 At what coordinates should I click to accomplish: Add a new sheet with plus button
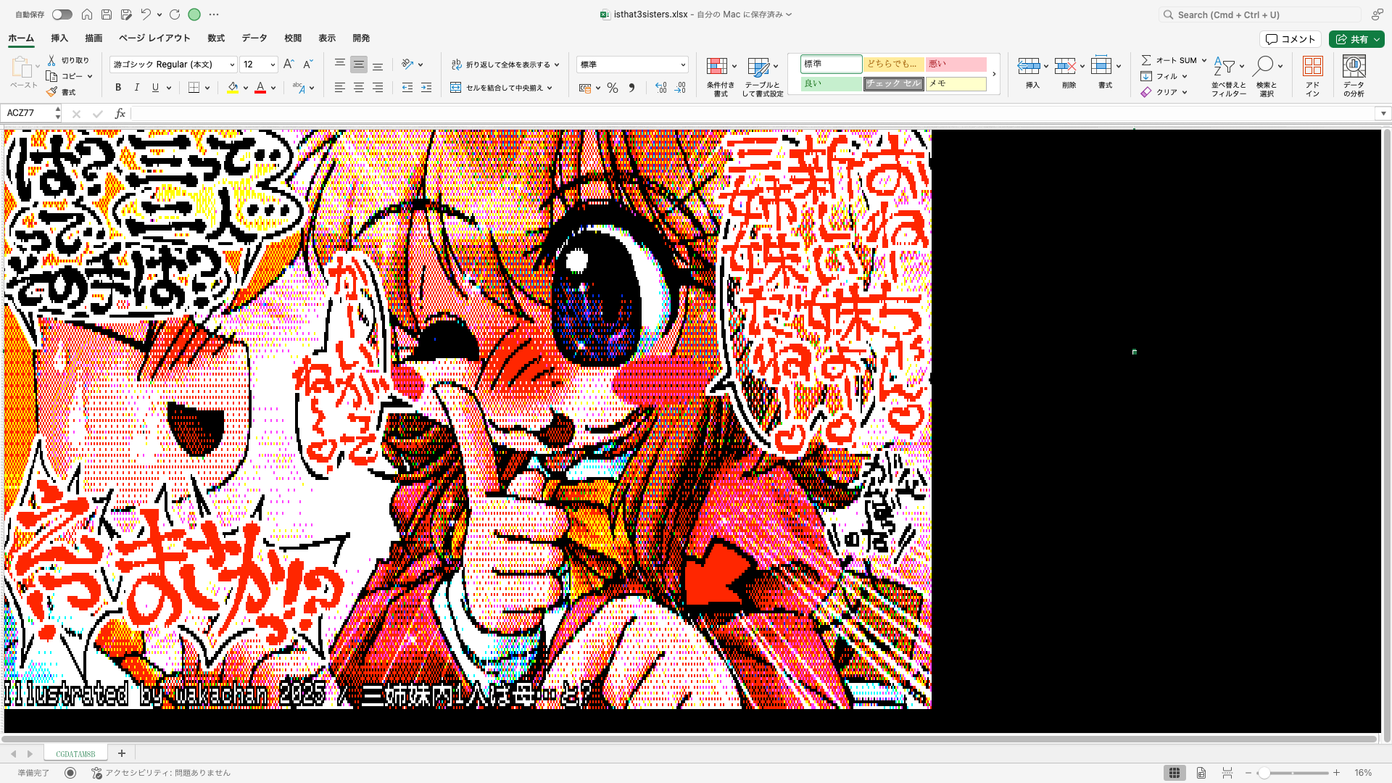[122, 753]
